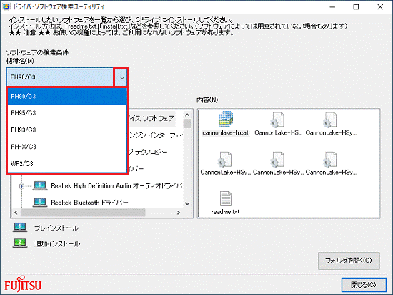Screen dimensions: 393x295
Task: Open the model name dropdown arrow
Action: click(121, 77)
